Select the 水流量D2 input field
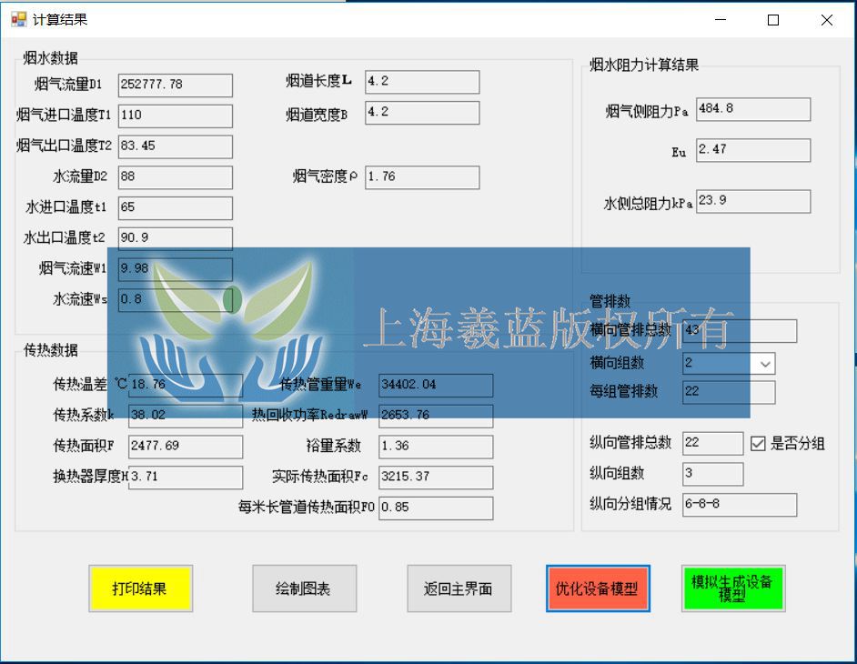The height and width of the screenshot is (664, 857). pyautogui.click(x=176, y=176)
